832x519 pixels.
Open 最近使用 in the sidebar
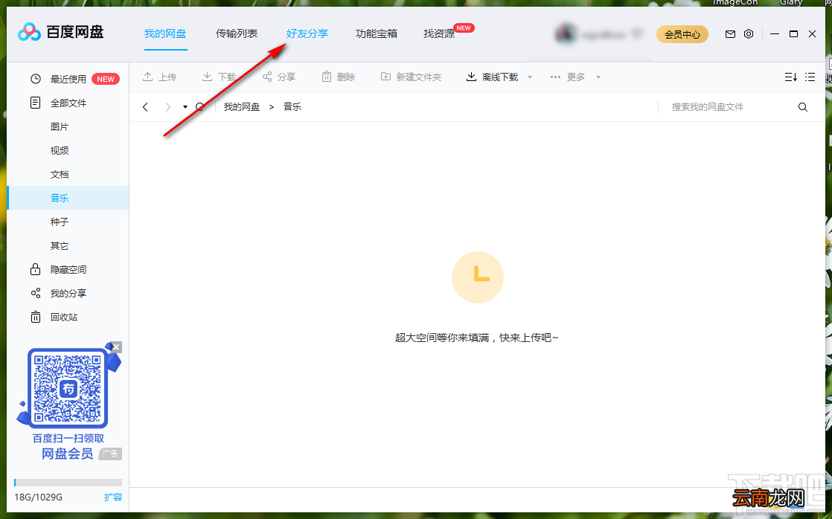68,79
